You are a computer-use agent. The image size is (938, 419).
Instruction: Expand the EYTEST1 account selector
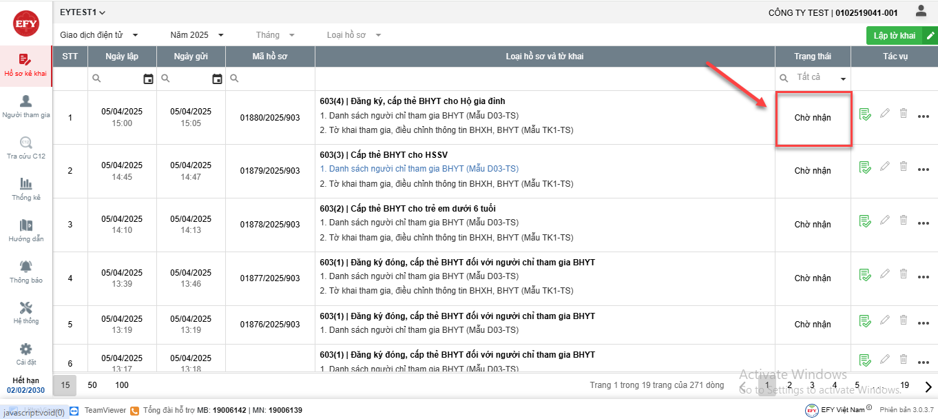tap(83, 12)
